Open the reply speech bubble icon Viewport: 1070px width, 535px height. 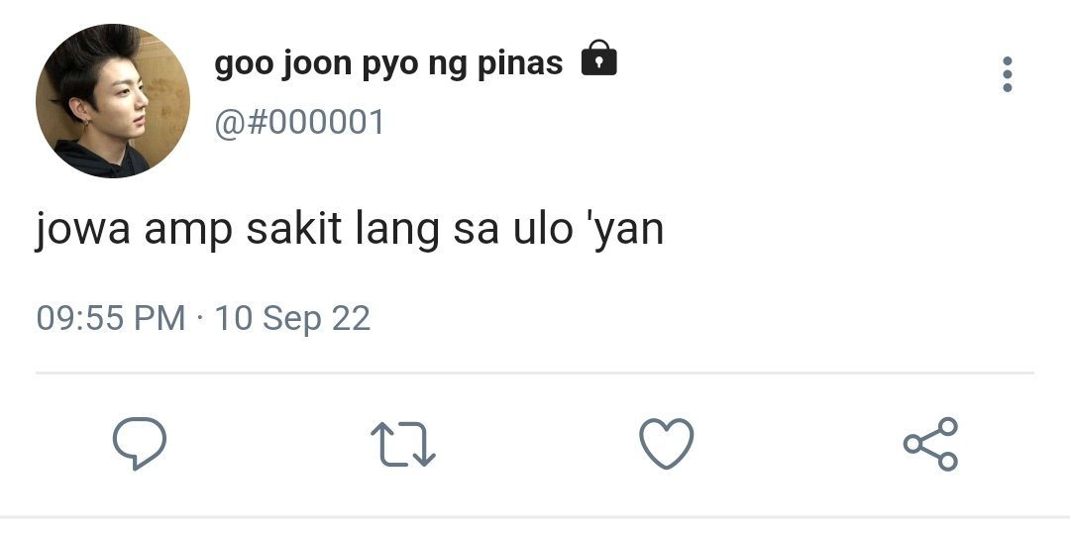click(140, 444)
